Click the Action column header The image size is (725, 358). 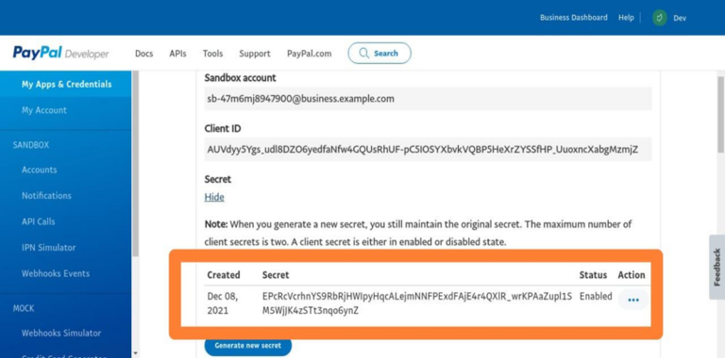[x=632, y=275]
